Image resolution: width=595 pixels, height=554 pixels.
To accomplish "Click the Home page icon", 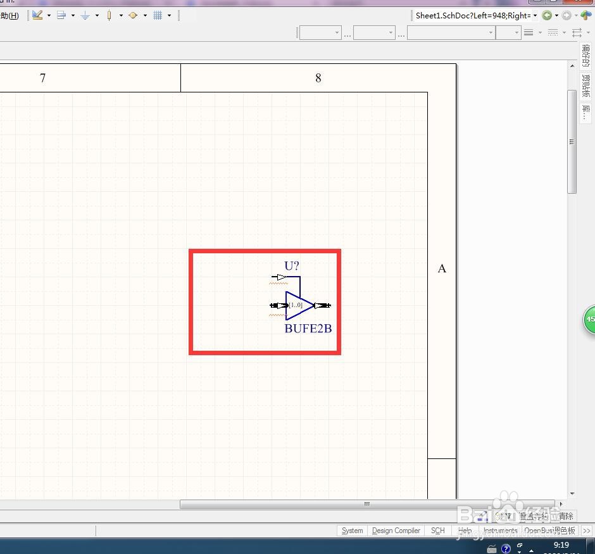I will click(x=586, y=15).
